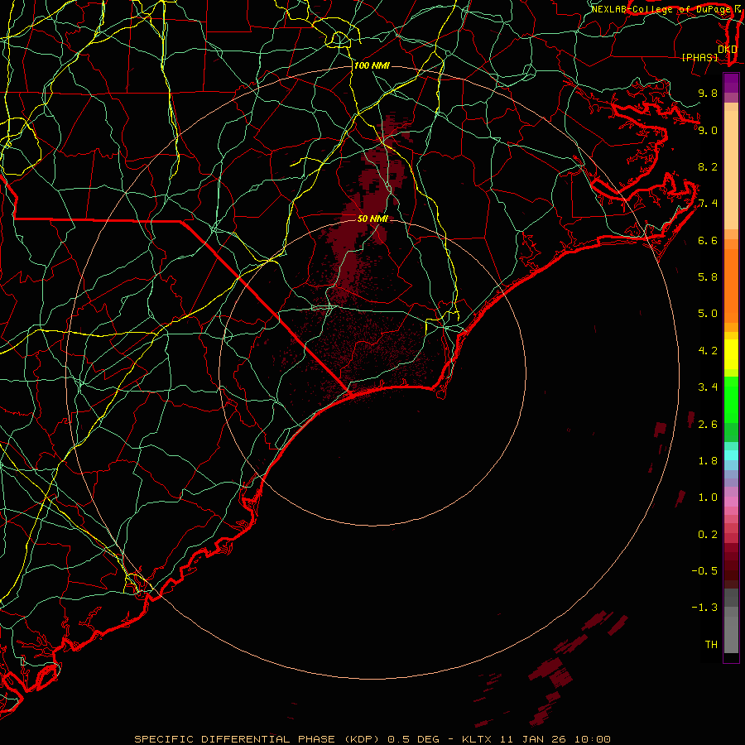Pick the cyan color bar segment

point(731,455)
